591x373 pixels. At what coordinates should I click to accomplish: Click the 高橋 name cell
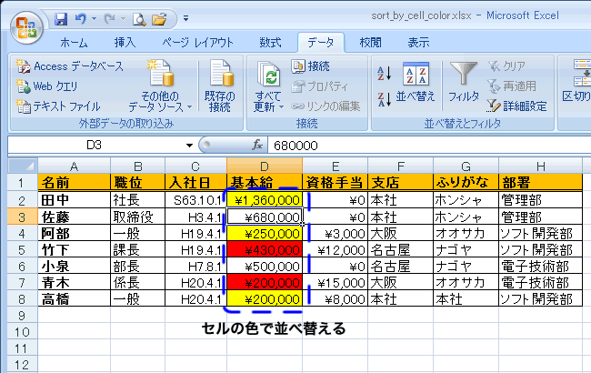coord(74,299)
